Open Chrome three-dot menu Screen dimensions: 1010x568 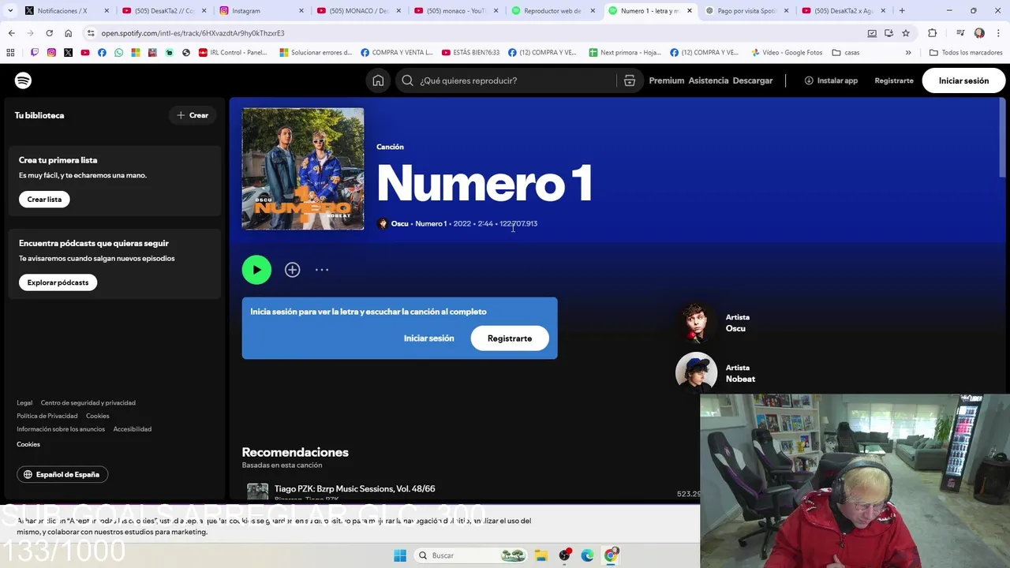coord(998,33)
